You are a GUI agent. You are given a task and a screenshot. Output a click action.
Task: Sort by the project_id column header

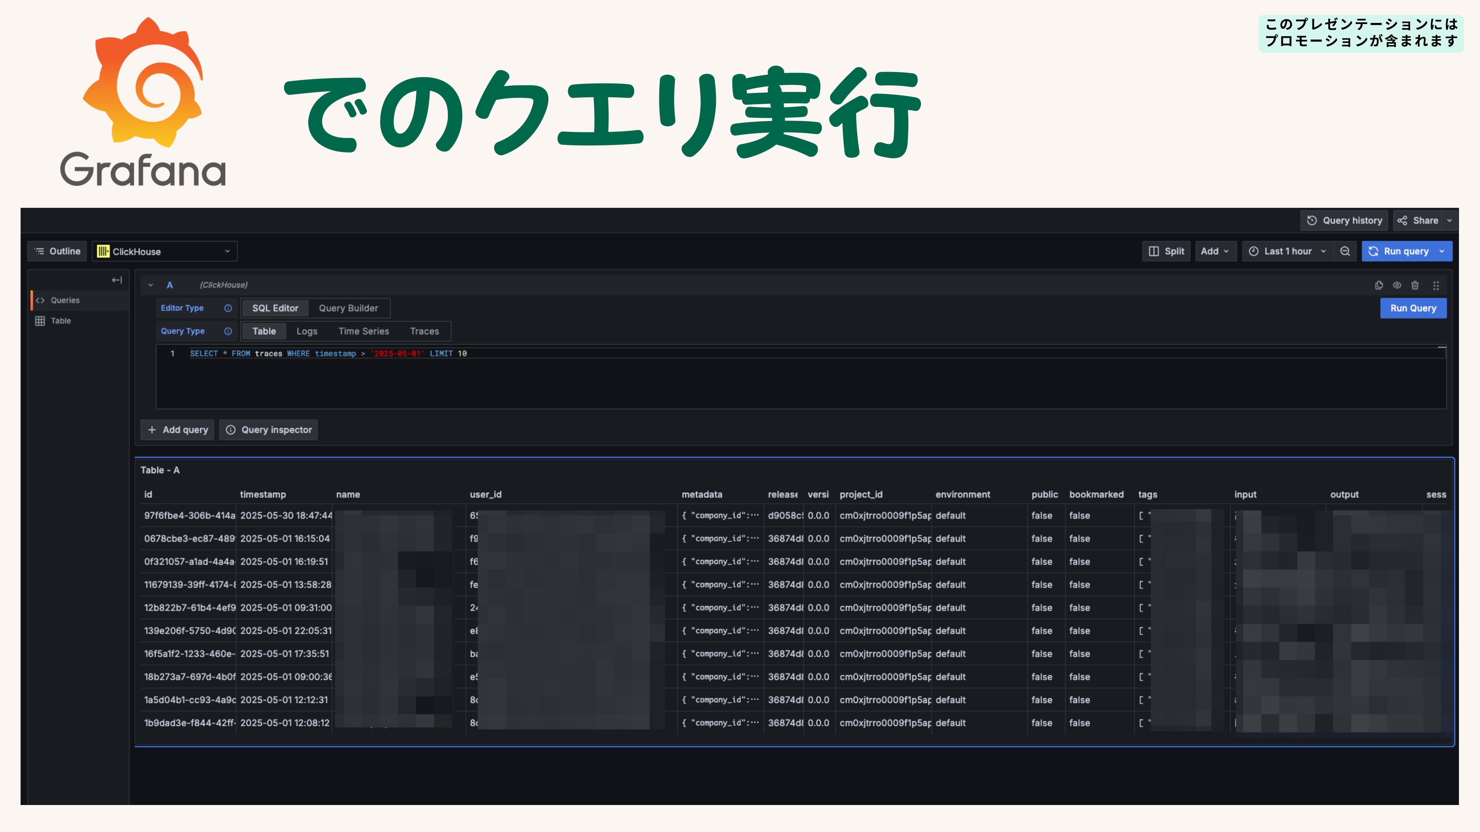[861, 494]
